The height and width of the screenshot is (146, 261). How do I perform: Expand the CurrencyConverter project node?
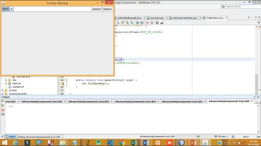(x=2, y=94)
